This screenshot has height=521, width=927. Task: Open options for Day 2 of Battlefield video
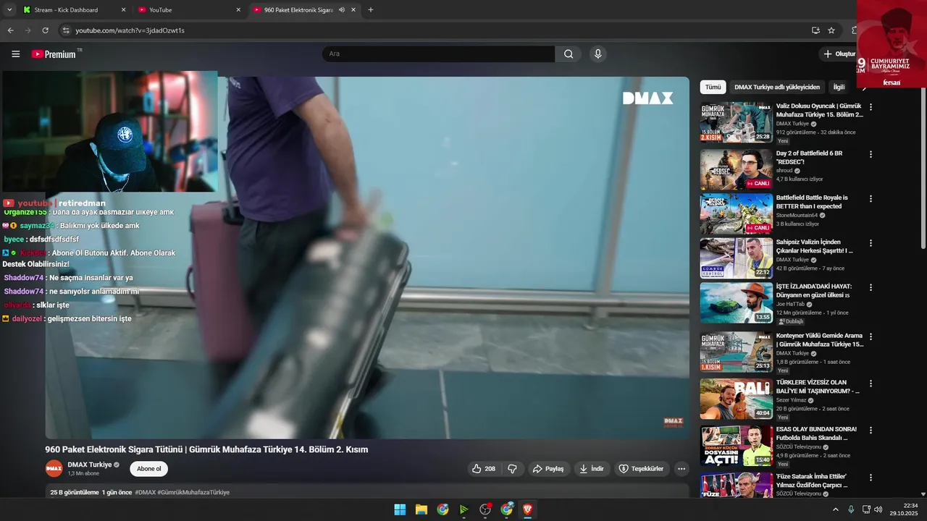871,154
